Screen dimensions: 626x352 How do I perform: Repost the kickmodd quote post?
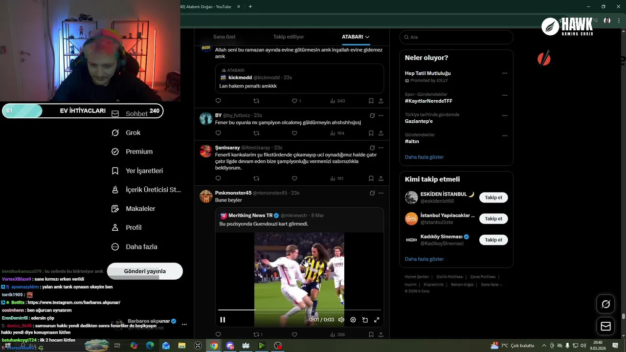tap(256, 101)
